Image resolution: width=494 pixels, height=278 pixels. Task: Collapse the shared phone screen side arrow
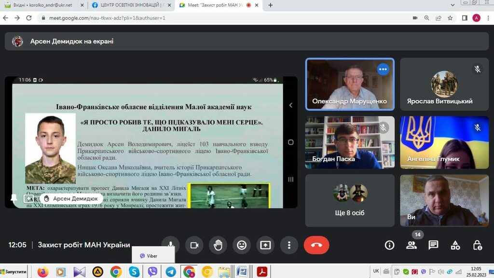click(290, 105)
